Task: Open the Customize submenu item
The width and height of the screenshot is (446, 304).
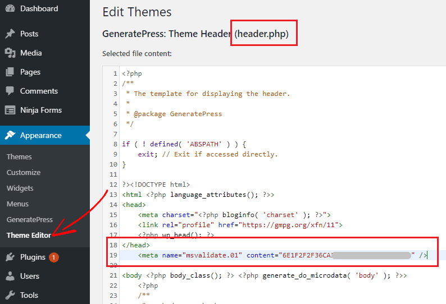Action: [x=24, y=172]
